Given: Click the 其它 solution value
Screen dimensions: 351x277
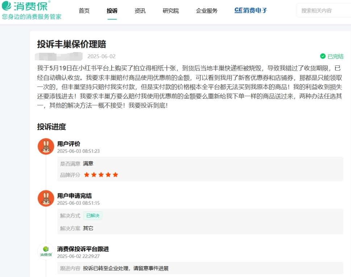Looking at the screenshot, I should point(88,228).
